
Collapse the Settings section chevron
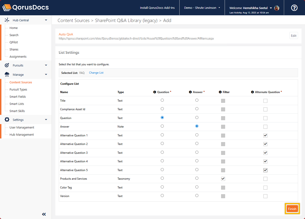pyautogui.click(x=46, y=120)
